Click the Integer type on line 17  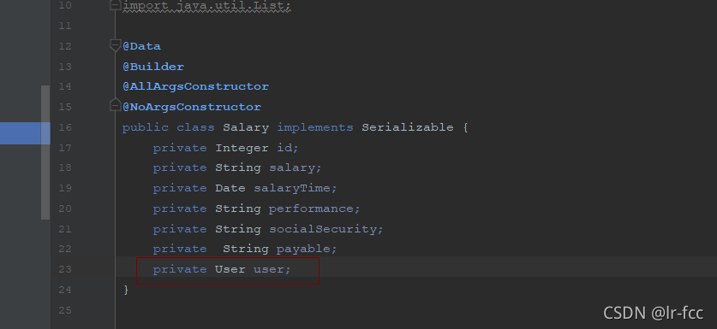point(242,148)
